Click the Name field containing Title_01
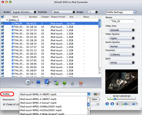The image size is (142, 115). click(x=122, y=21)
